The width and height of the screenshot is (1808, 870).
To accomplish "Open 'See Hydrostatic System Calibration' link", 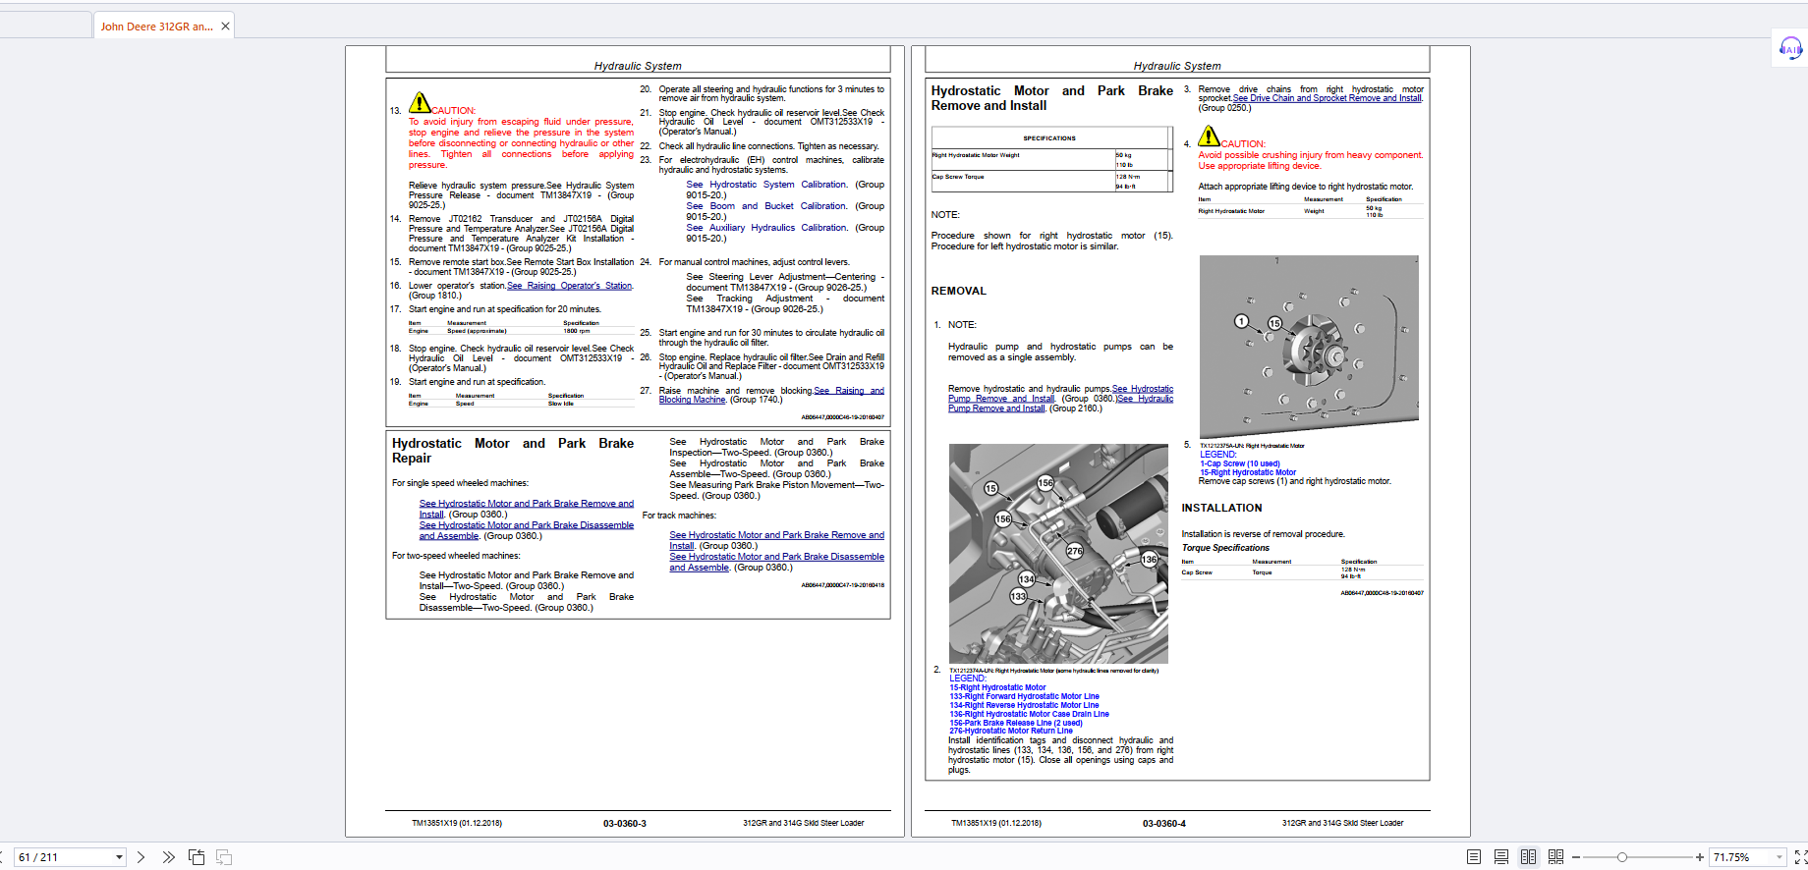I will click(x=767, y=185).
